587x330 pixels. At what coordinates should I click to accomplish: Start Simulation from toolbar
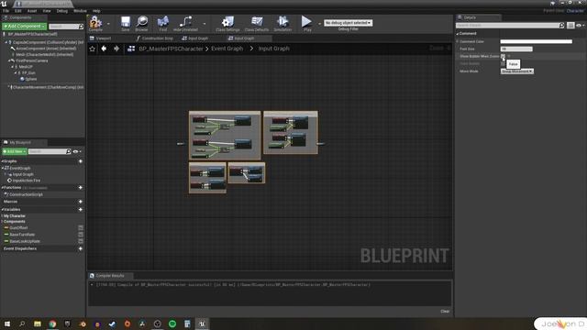coord(282,23)
